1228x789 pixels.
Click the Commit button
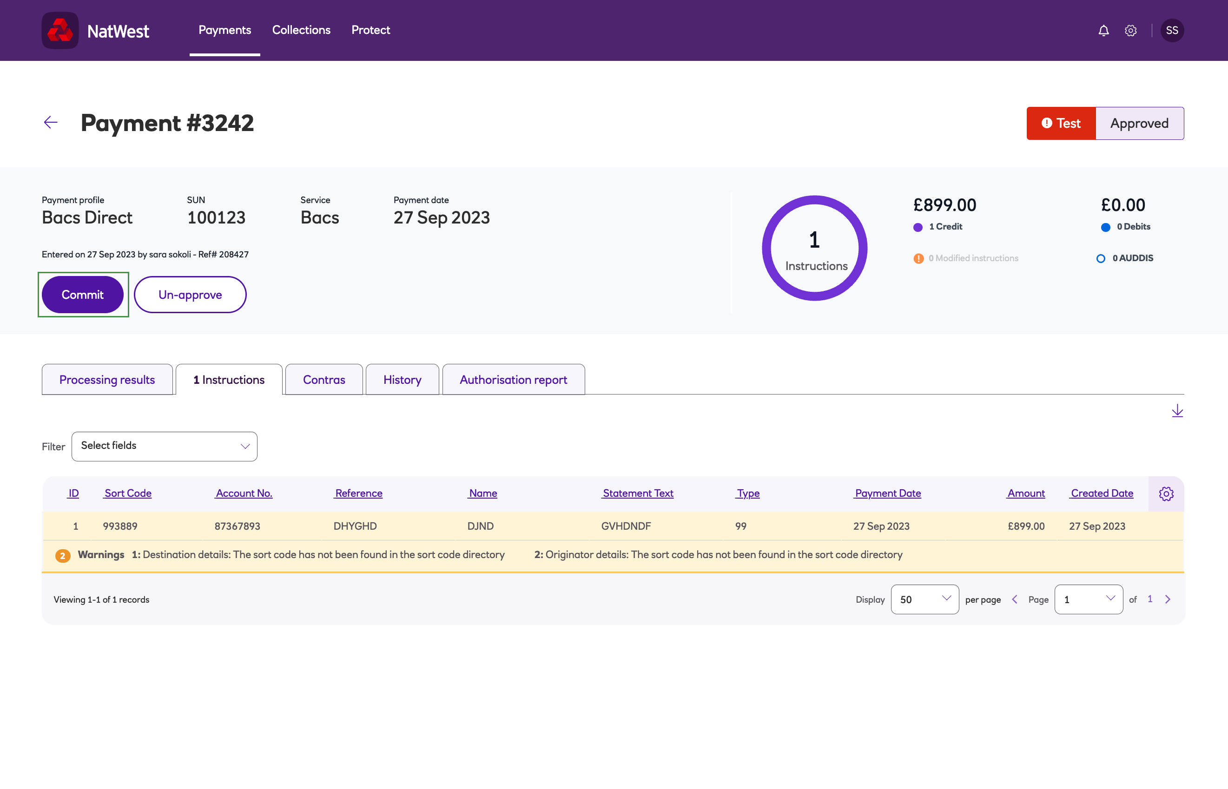[83, 295]
